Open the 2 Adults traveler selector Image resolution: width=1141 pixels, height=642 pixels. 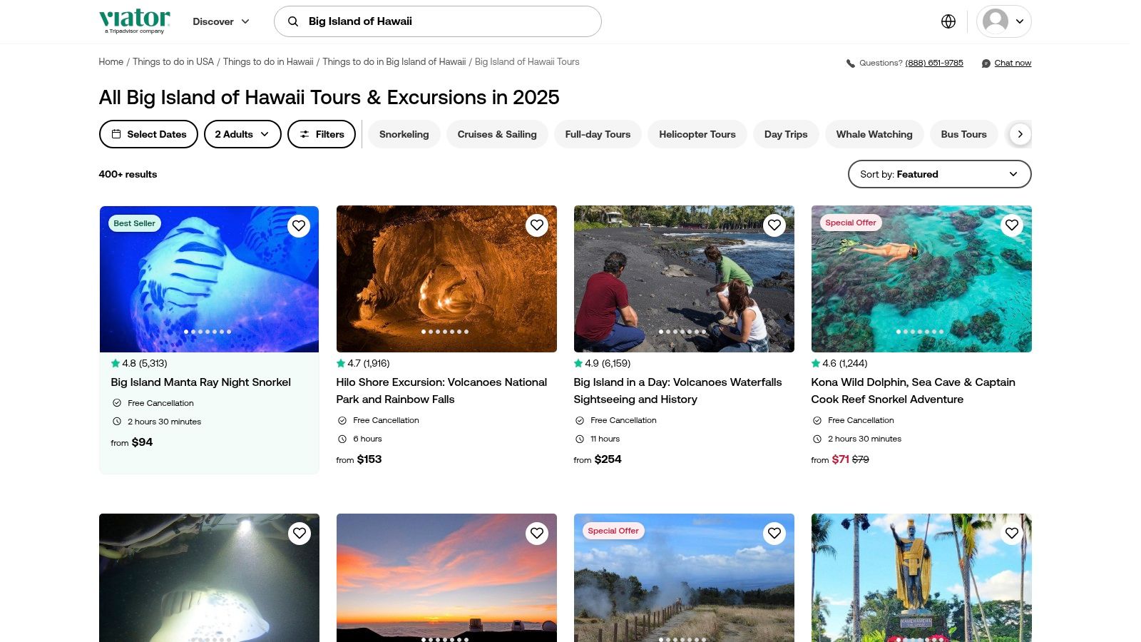(x=242, y=134)
